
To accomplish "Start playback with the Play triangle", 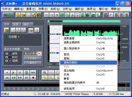I will click(13, 72).
